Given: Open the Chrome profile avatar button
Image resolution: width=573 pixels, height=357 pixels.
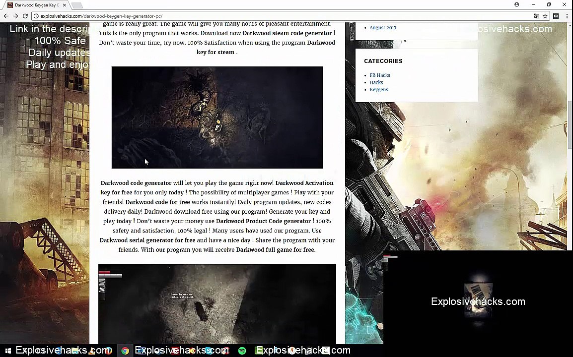Looking at the screenshot, I should point(517,4).
